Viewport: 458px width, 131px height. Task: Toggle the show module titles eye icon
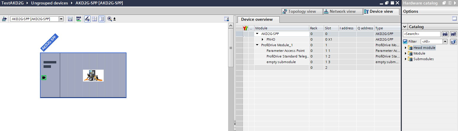(x=87, y=19)
